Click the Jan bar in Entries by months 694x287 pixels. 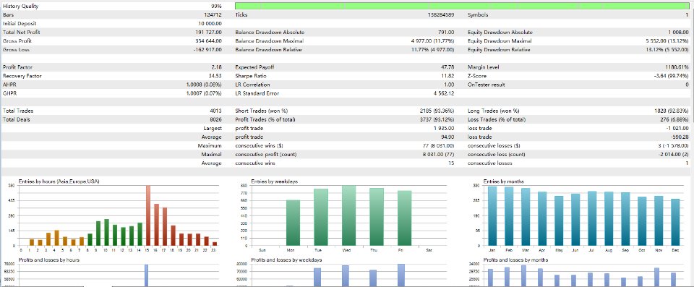492,215
